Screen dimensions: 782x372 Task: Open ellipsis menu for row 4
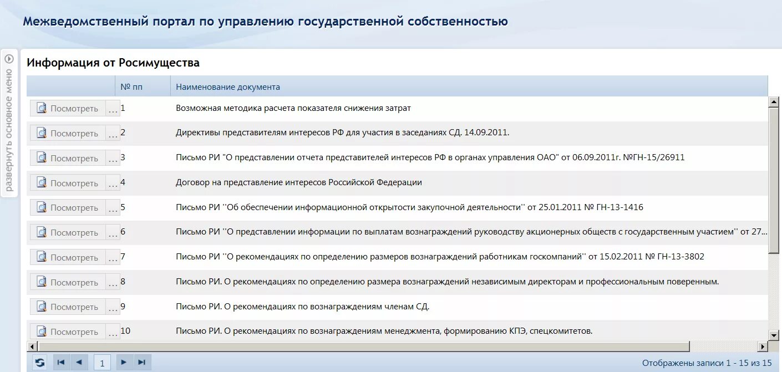pyautogui.click(x=113, y=184)
